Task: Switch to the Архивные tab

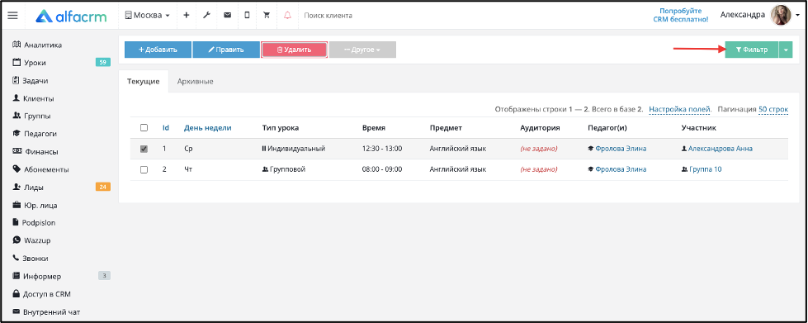Action: click(x=195, y=82)
